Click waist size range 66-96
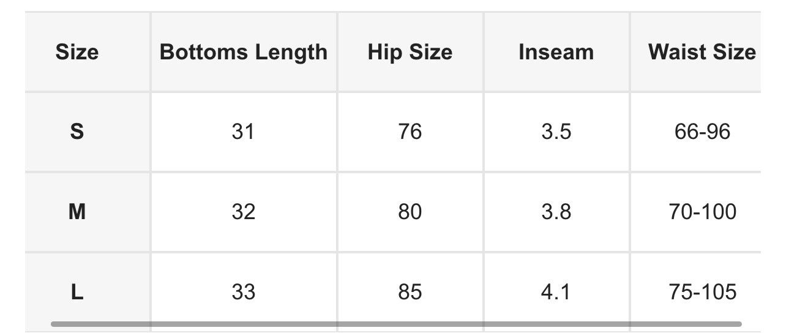 (702, 132)
